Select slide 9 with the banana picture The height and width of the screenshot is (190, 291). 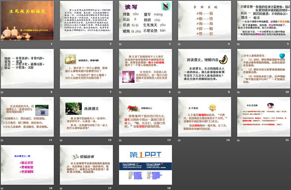tap(205, 69)
